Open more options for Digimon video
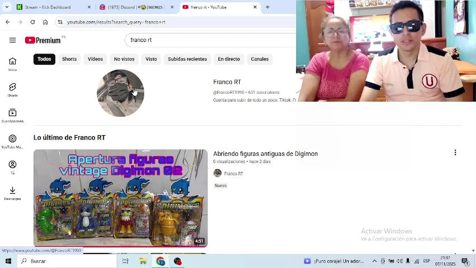Viewport: 476px width, 268px height. point(455,153)
